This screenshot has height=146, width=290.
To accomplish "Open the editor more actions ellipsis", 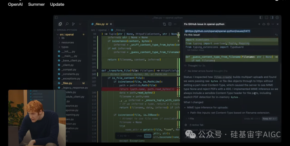I will point(175,24).
